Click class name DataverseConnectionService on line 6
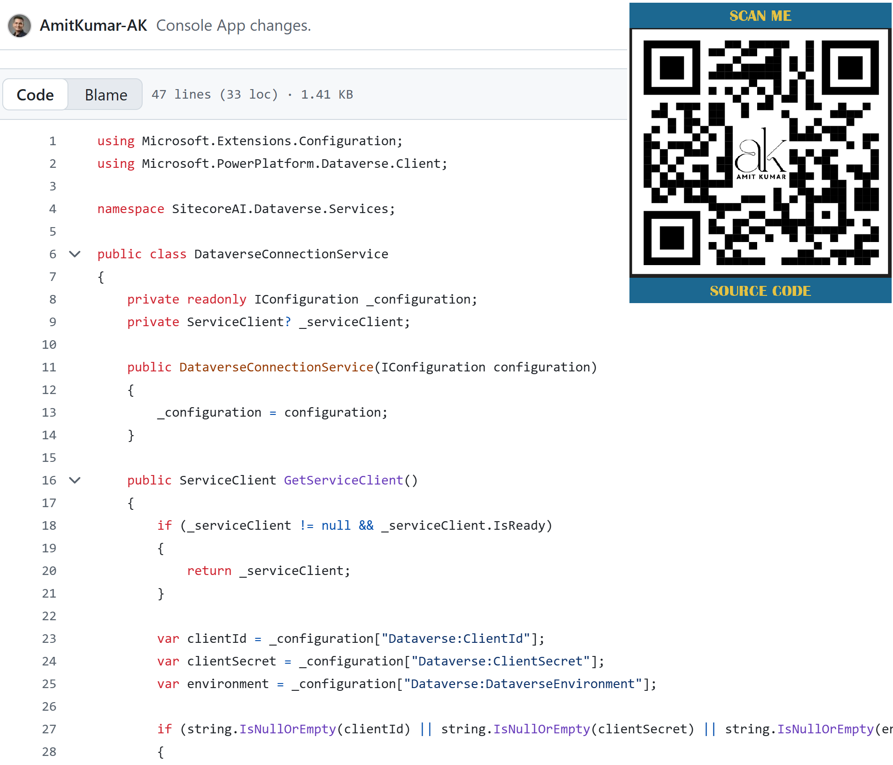Viewport: 893px width, 765px height. pos(291,254)
